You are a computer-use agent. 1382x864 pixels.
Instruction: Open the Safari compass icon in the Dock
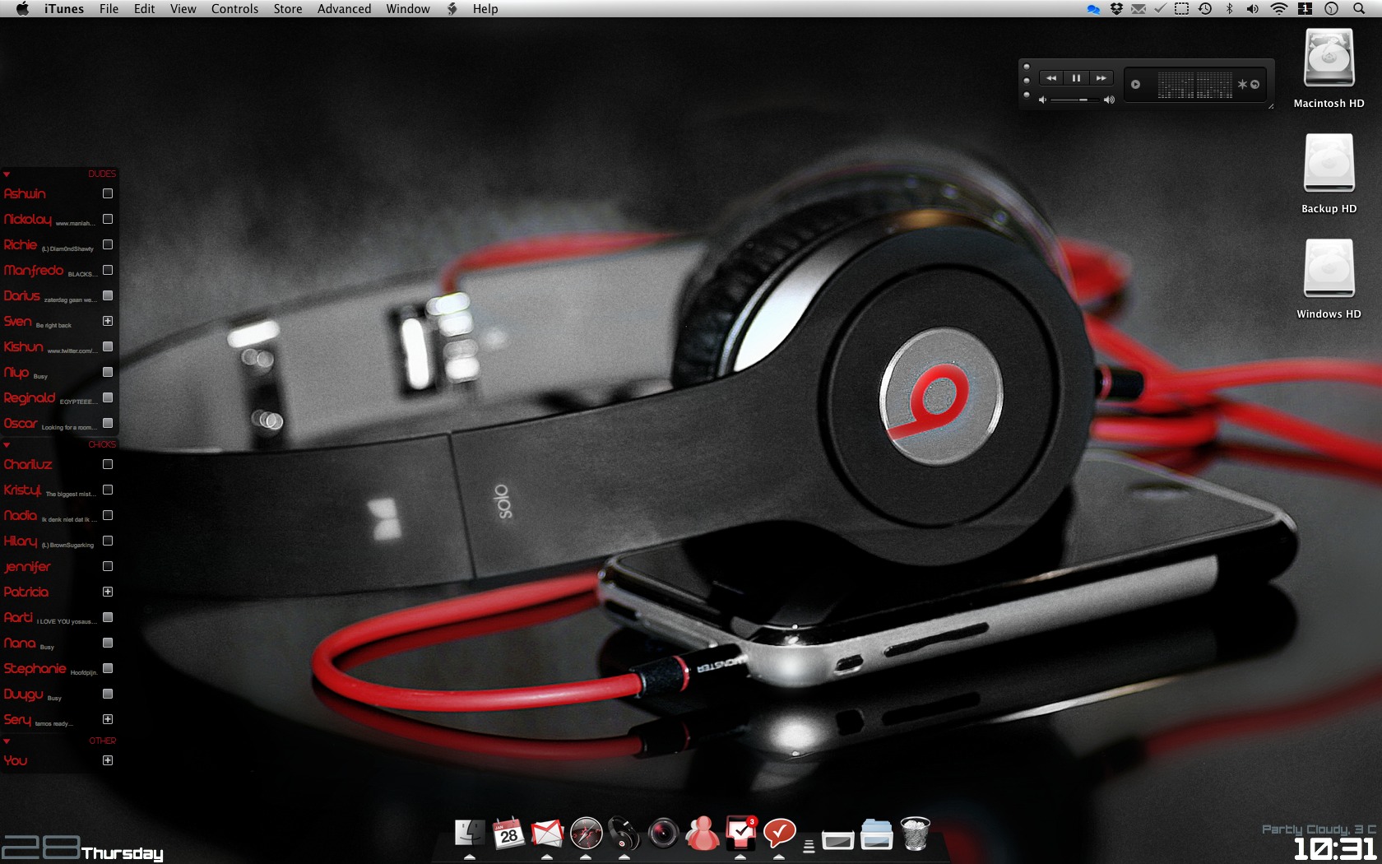coord(586,834)
